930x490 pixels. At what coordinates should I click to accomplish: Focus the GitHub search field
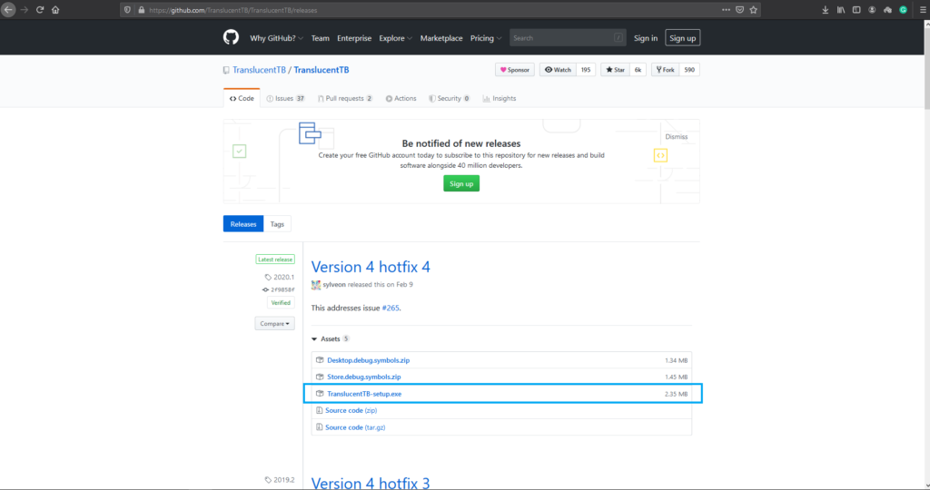(x=563, y=38)
